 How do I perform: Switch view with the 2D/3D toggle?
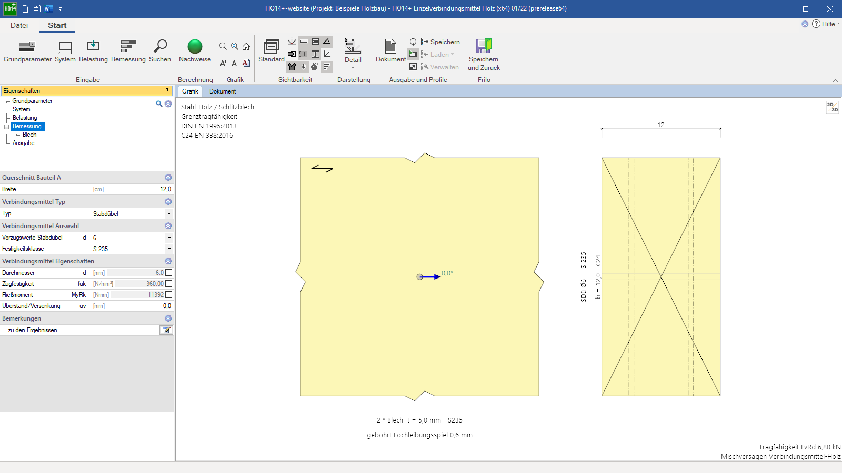coord(832,107)
